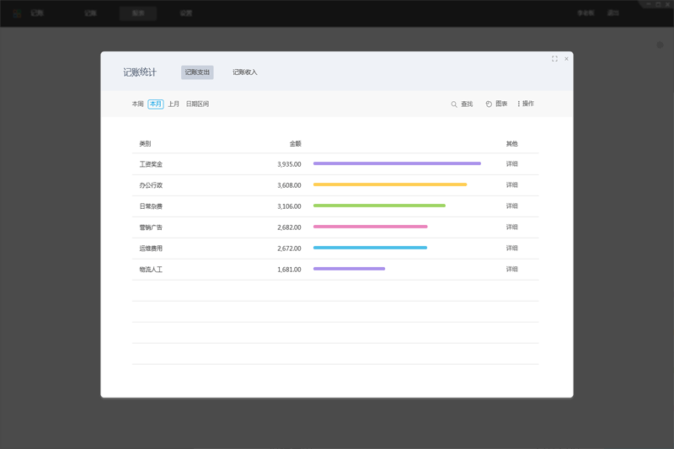The image size is (674, 449).
Task: Select the 营销广告 category cell
Action: tap(151, 227)
